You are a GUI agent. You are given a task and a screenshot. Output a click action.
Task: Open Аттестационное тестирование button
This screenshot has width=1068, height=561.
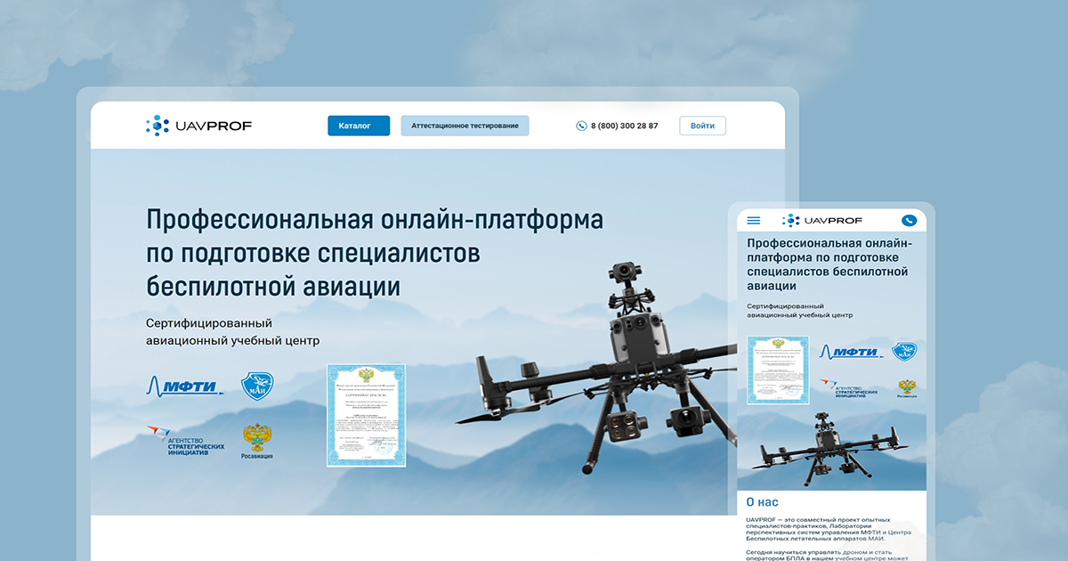(x=465, y=126)
